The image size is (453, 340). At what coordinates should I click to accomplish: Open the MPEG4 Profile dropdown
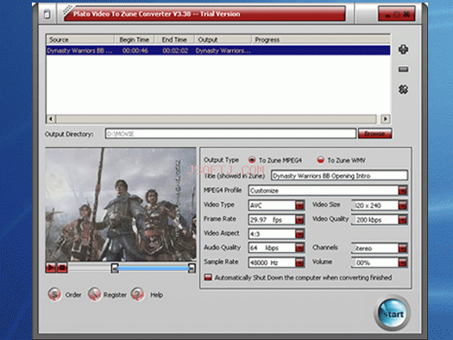[x=402, y=191]
